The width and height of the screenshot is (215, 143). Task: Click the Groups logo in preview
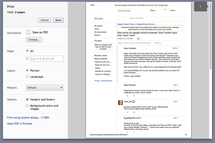click(99, 18)
